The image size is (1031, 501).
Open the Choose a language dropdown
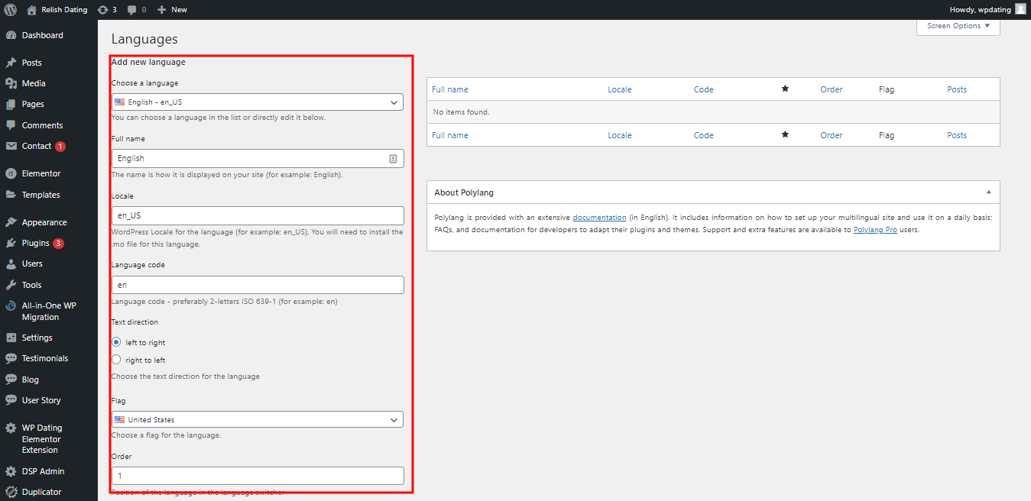[x=258, y=102]
